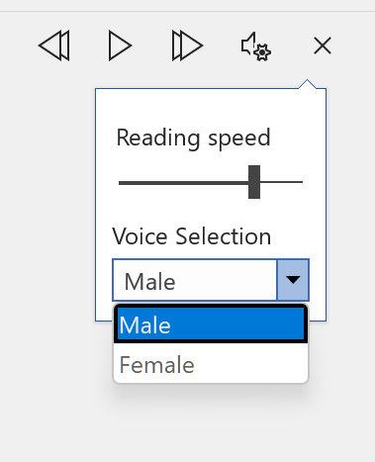Click the callout pointer tip of the popup
The width and height of the screenshot is (375, 462).
[x=307, y=83]
